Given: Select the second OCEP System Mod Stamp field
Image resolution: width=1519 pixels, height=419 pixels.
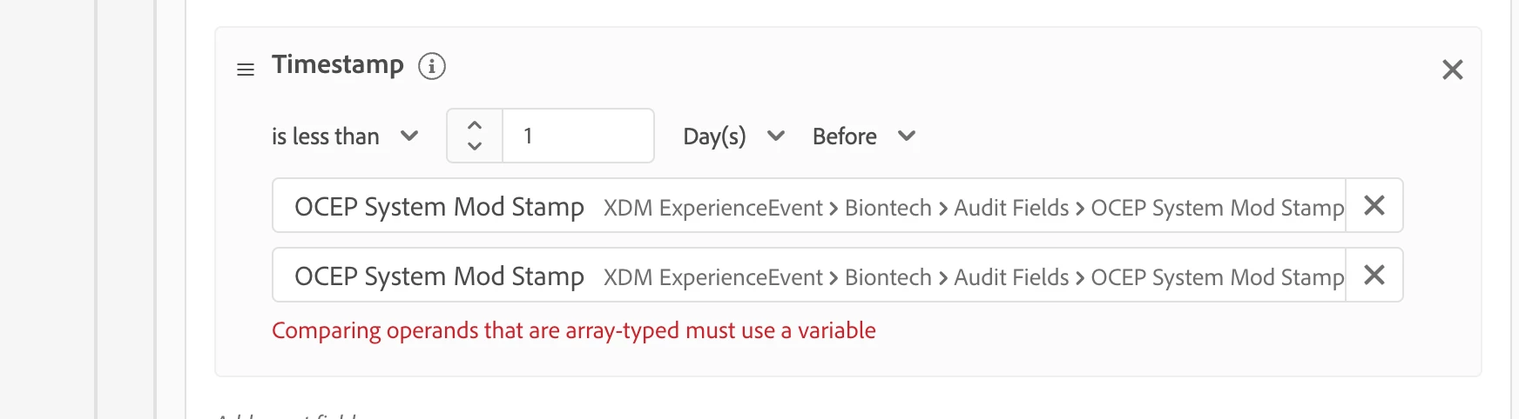Looking at the screenshot, I should pos(439,276).
